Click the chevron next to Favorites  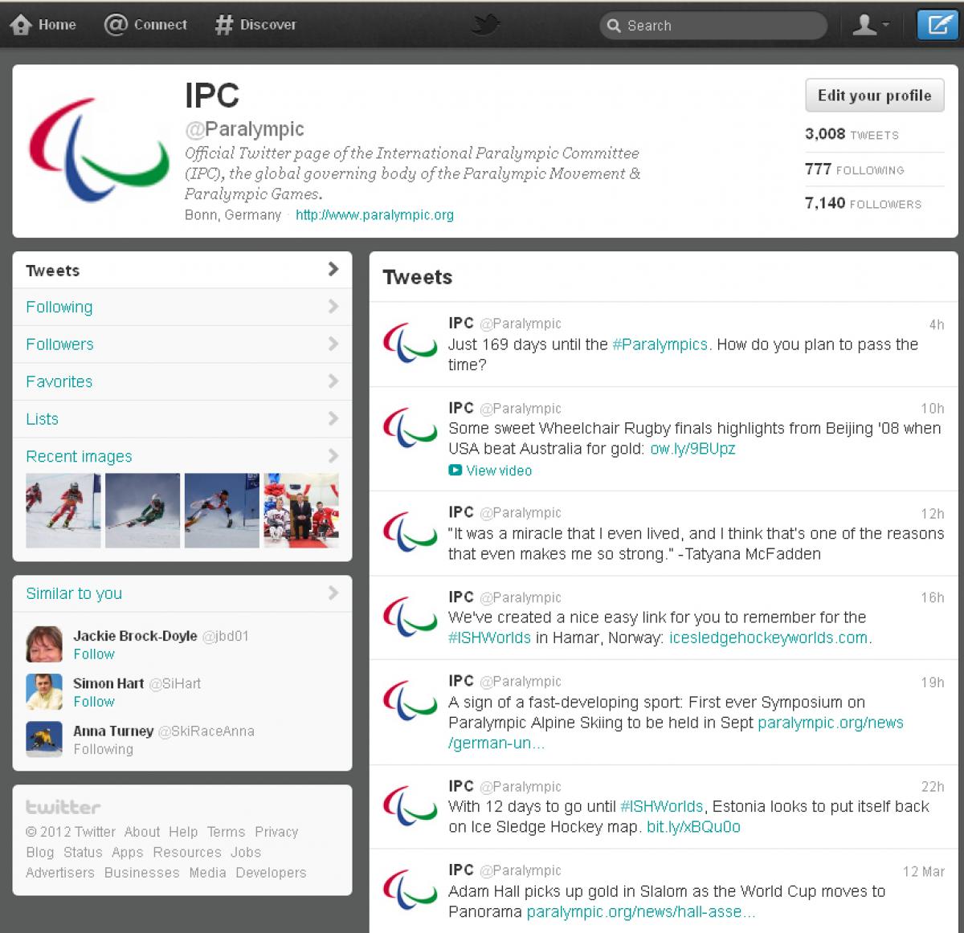tap(333, 381)
